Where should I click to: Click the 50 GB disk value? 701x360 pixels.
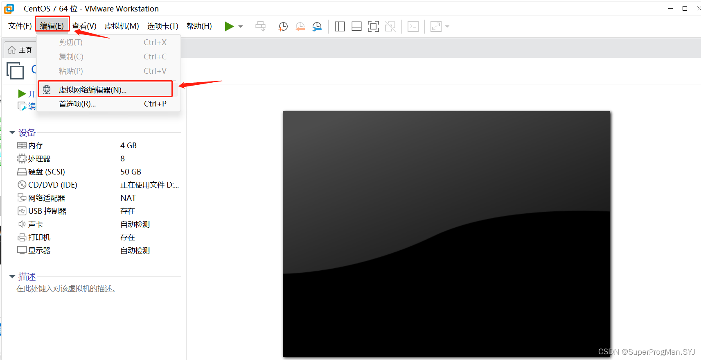(x=131, y=172)
